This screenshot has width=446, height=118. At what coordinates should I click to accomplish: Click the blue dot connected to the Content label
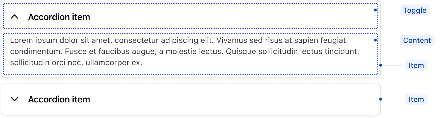(375, 40)
